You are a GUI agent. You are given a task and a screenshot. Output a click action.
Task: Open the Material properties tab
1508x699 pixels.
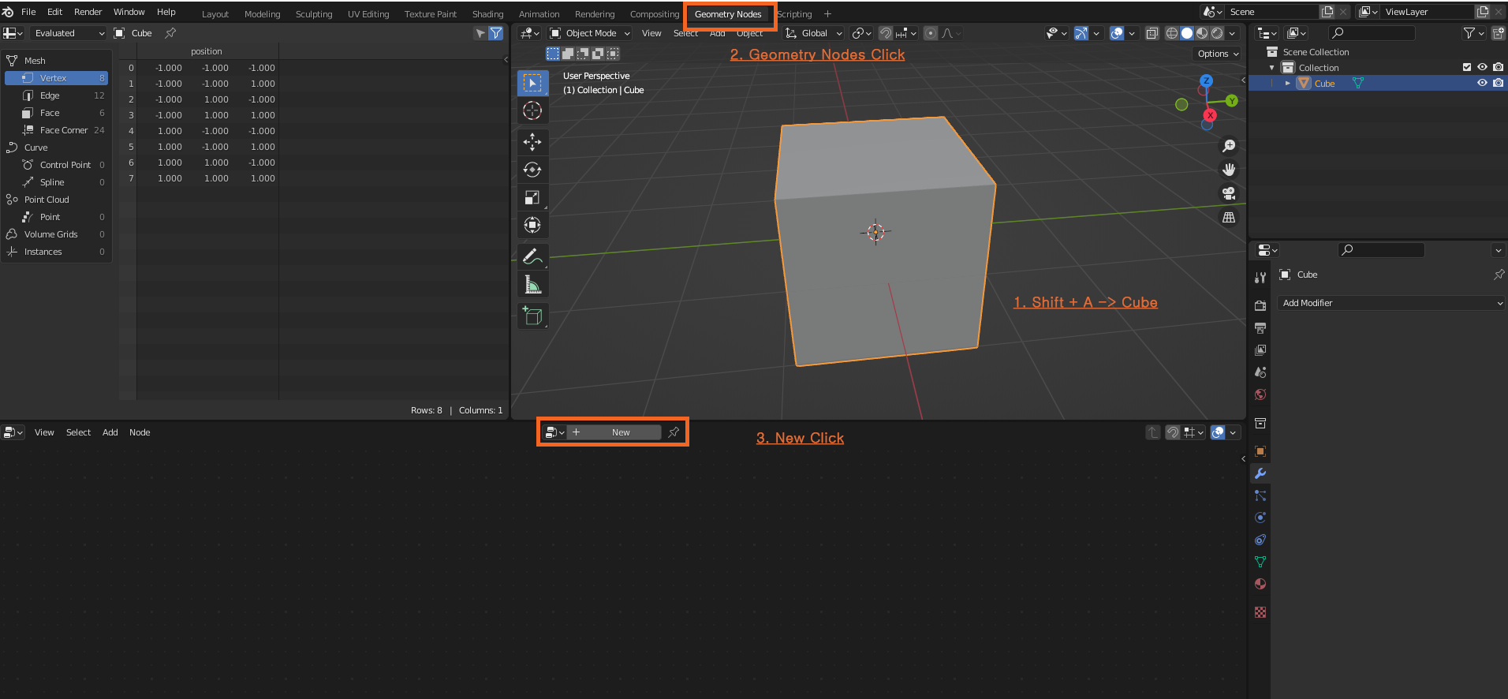(1260, 584)
